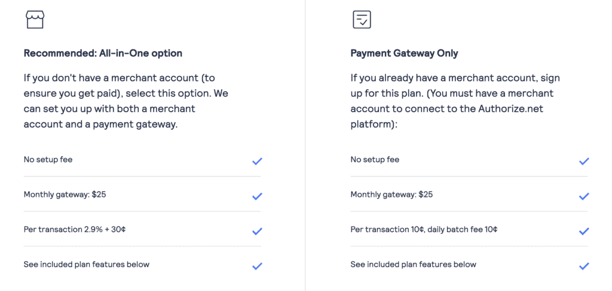Click 'Per transaction 10¢, daily batch fee 10¢' text
The height and width of the screenshot is (291, 612).
pyautogui.click(x=424, y=230)
